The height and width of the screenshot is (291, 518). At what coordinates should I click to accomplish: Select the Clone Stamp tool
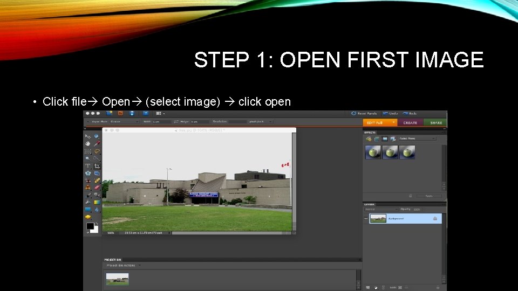click(88, 188)
